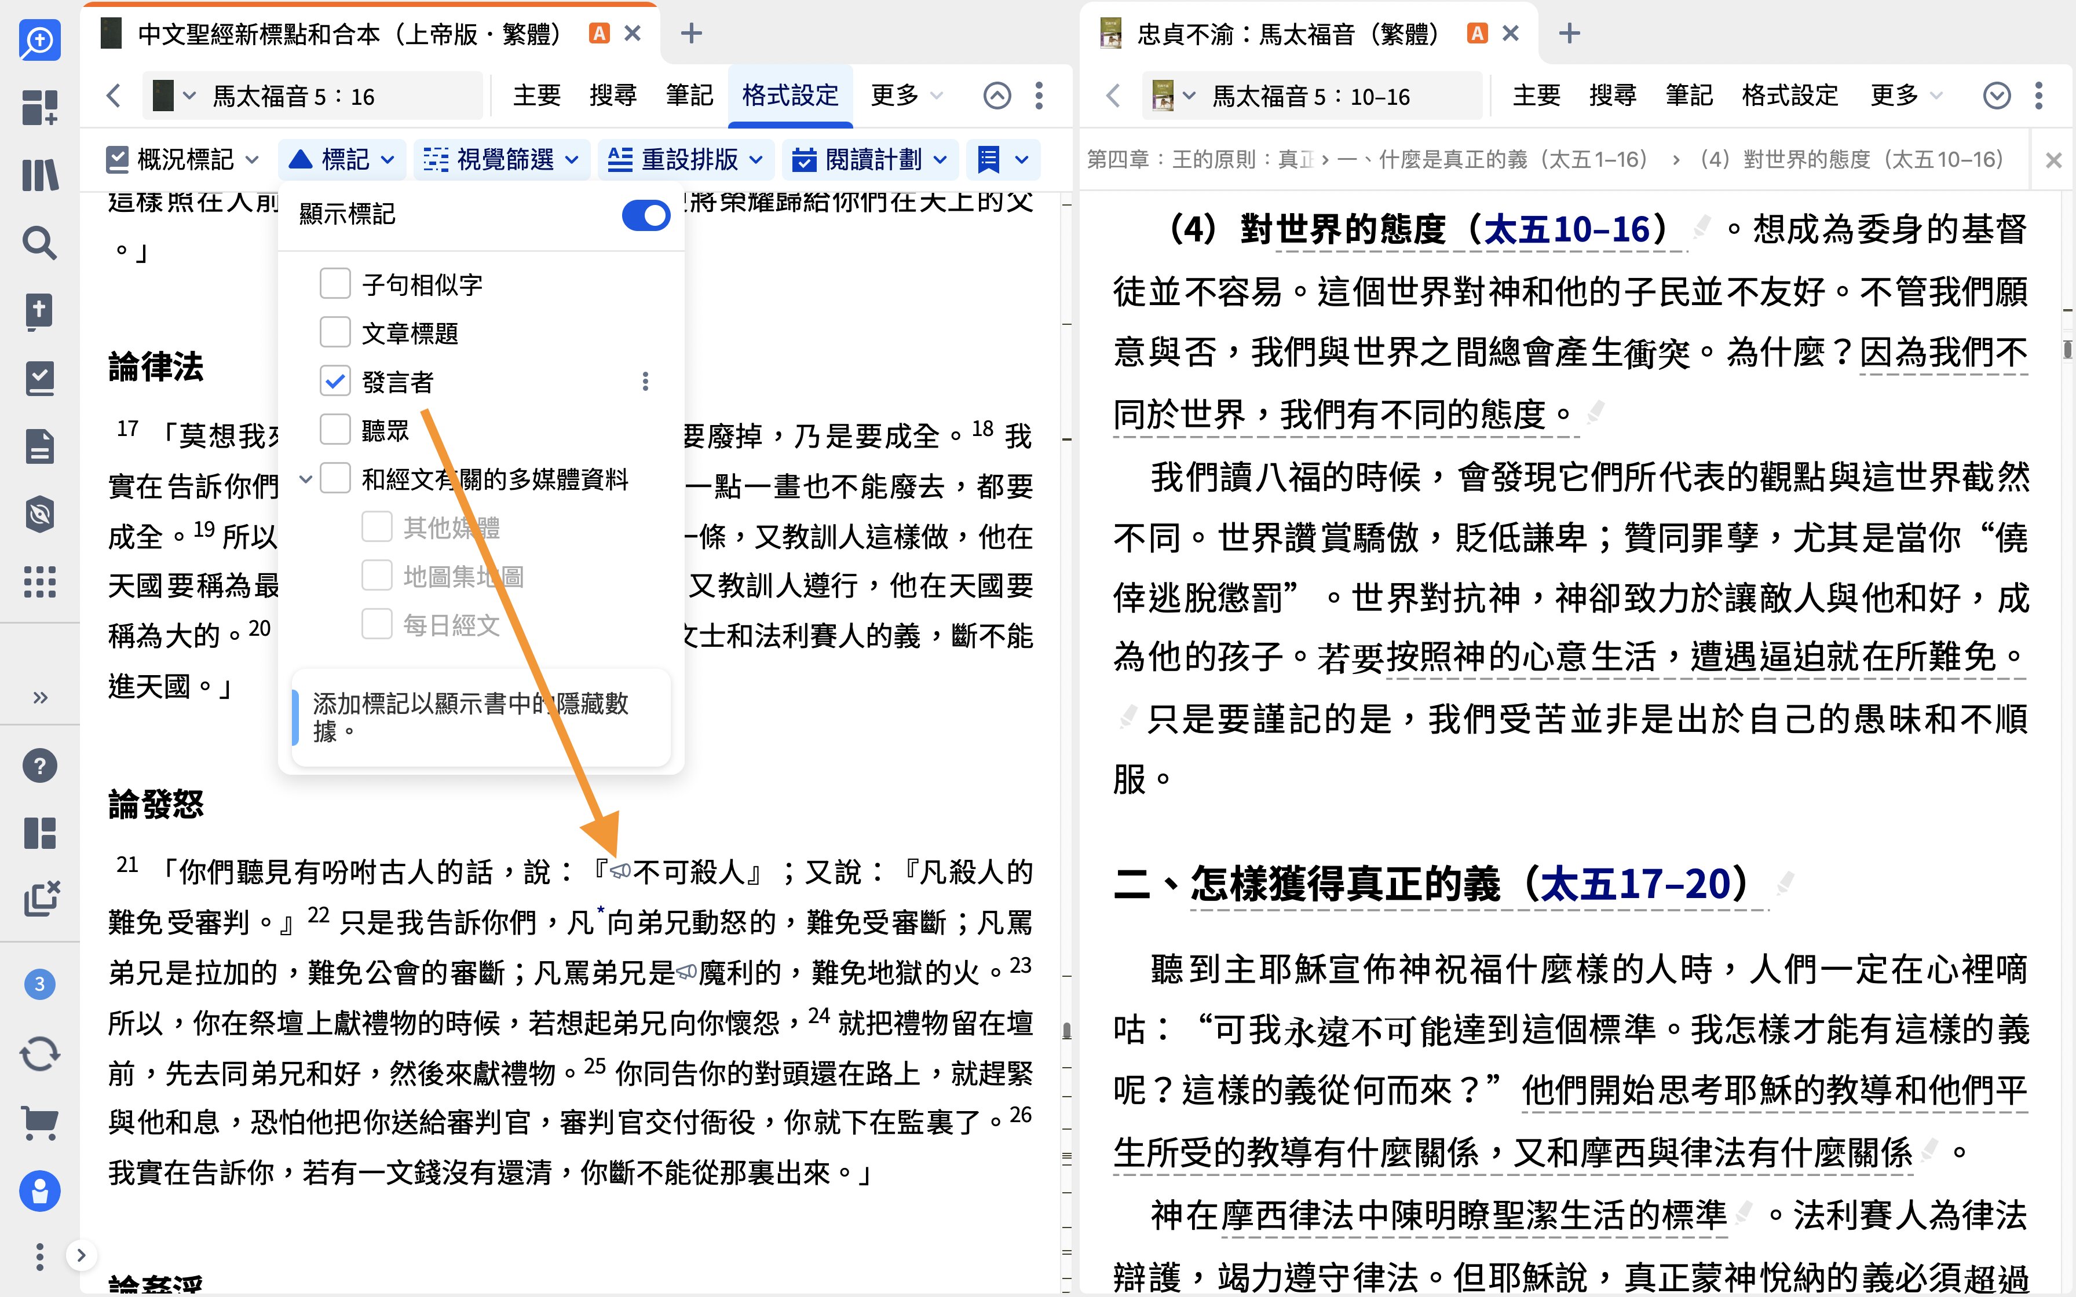Image resolution: width=2076 pixels, height=1297 pixels.
Task: Select the 主要 tab in right panel
Action: tap(1536, 95)
